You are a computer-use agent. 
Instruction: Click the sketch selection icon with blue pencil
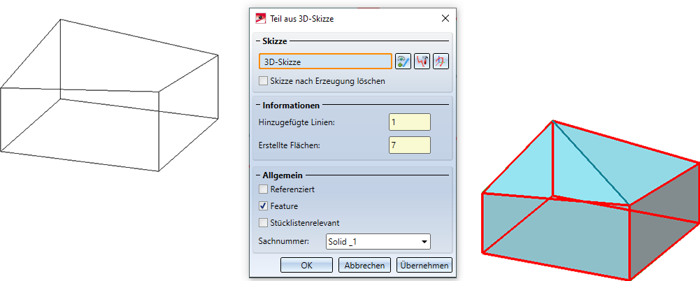pyautogui.click(x=403, y=62)
